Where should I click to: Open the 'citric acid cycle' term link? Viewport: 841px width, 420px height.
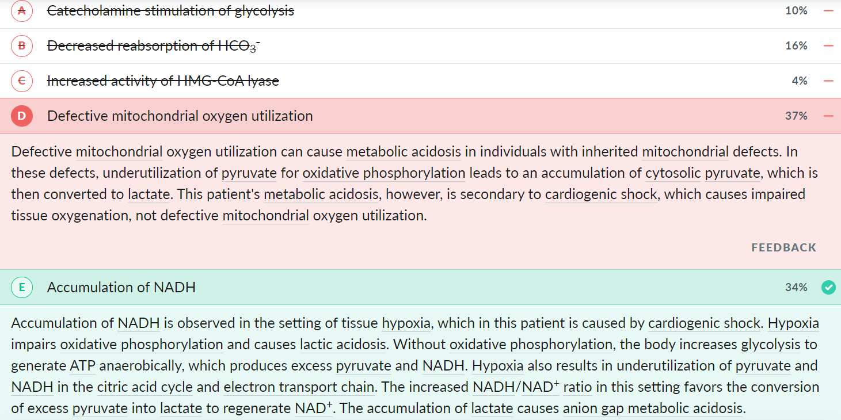point(144,387)
